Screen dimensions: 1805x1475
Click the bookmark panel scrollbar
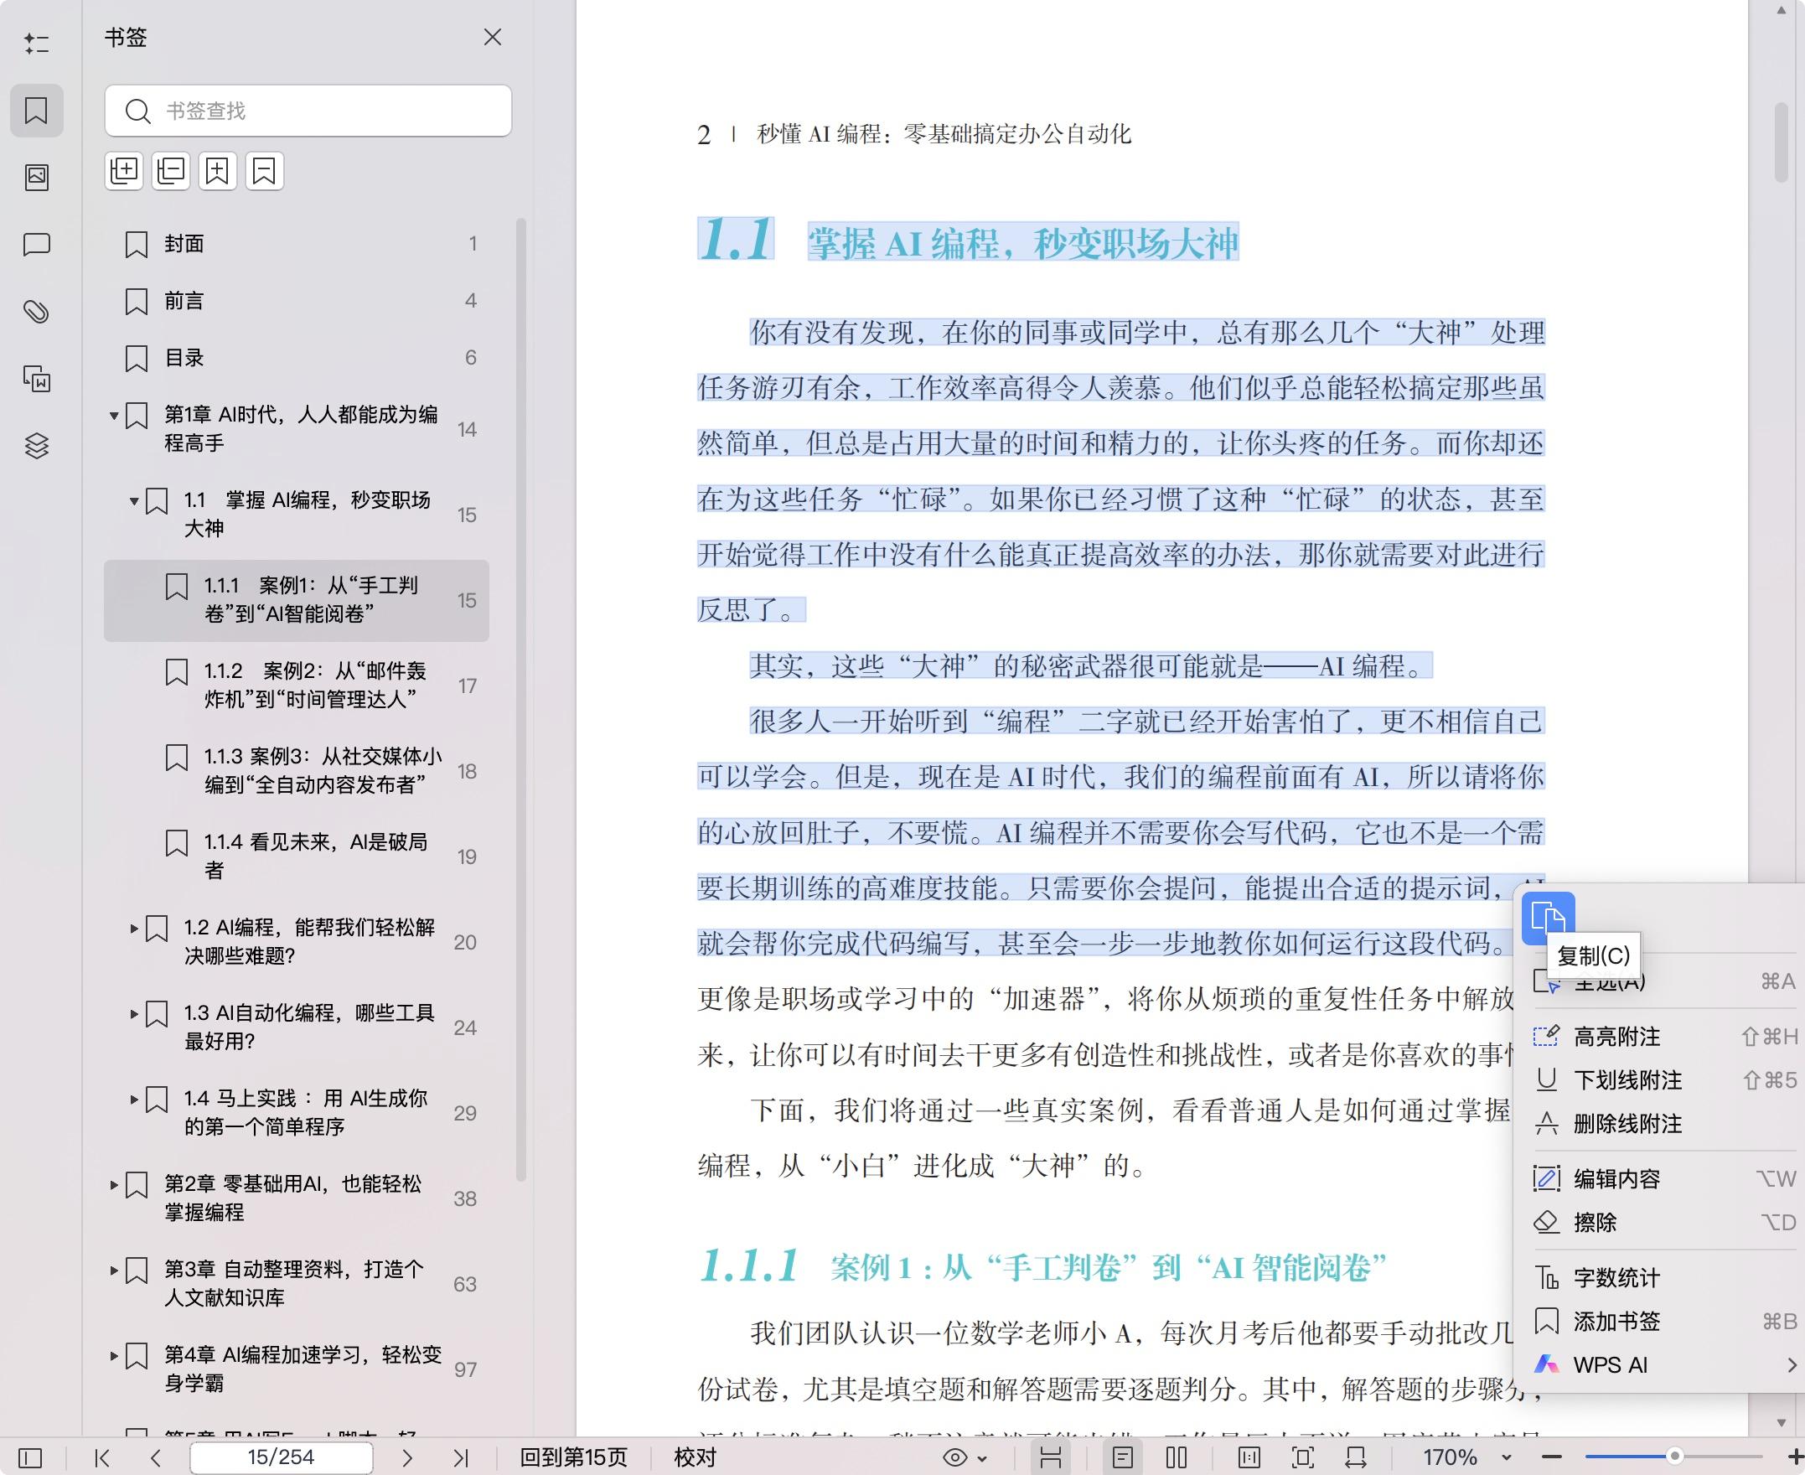(x=520, y=699)
